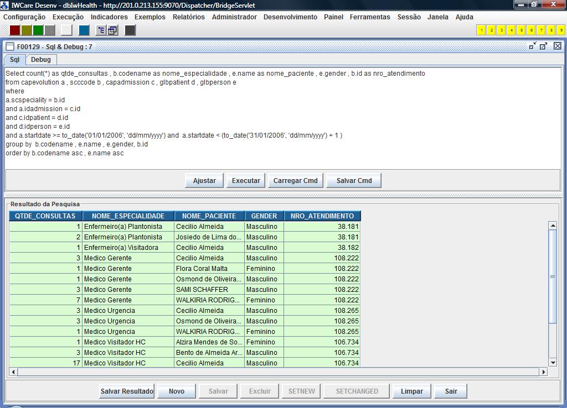This screenshot has height=408, width=567.
Task: Click yellow shortcut button 1
Action: 481,30
